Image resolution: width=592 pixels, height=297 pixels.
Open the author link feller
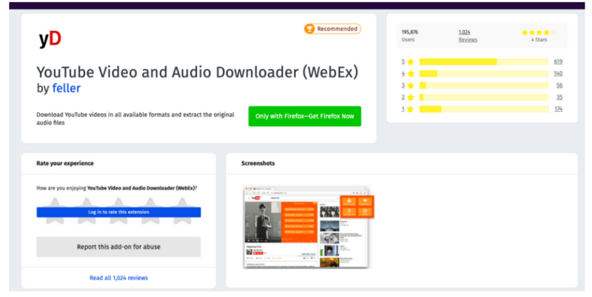coord(66,88)
